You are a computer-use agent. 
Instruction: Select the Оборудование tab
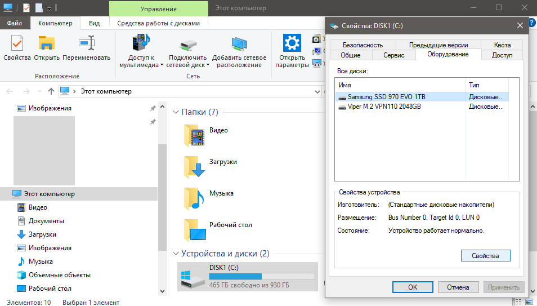coord(448,54)
